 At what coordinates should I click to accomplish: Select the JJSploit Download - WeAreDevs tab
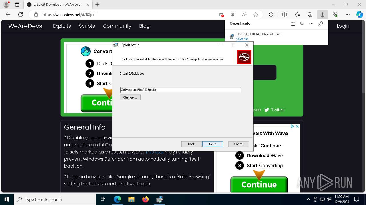tap(58, 5)
